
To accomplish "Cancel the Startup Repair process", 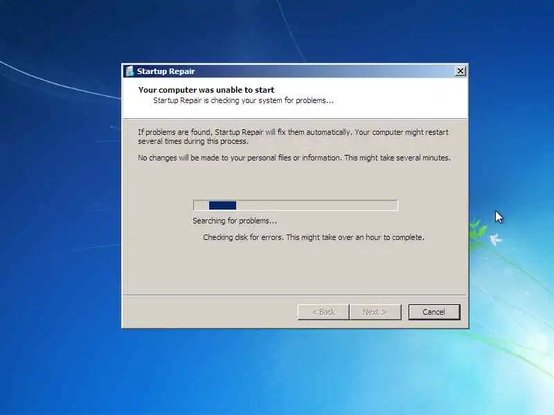I will coord(434,312).
